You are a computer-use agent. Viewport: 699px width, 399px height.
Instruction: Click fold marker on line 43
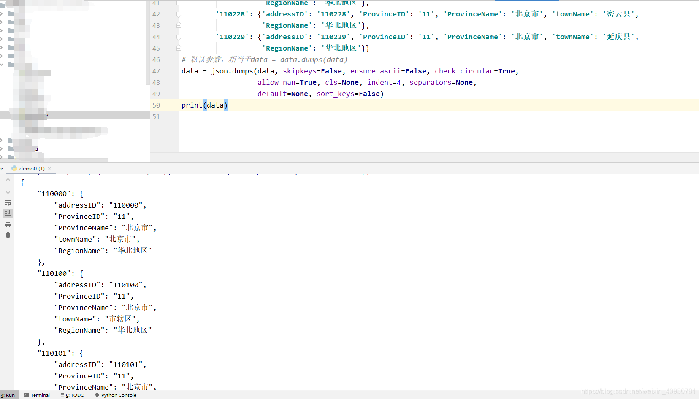pos(179,25)
